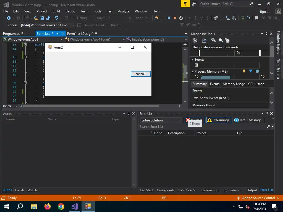The height and width of the screenshot is (212, 283).
Task: Collapse the Process Memory (MB) graph
Action: 193,71
